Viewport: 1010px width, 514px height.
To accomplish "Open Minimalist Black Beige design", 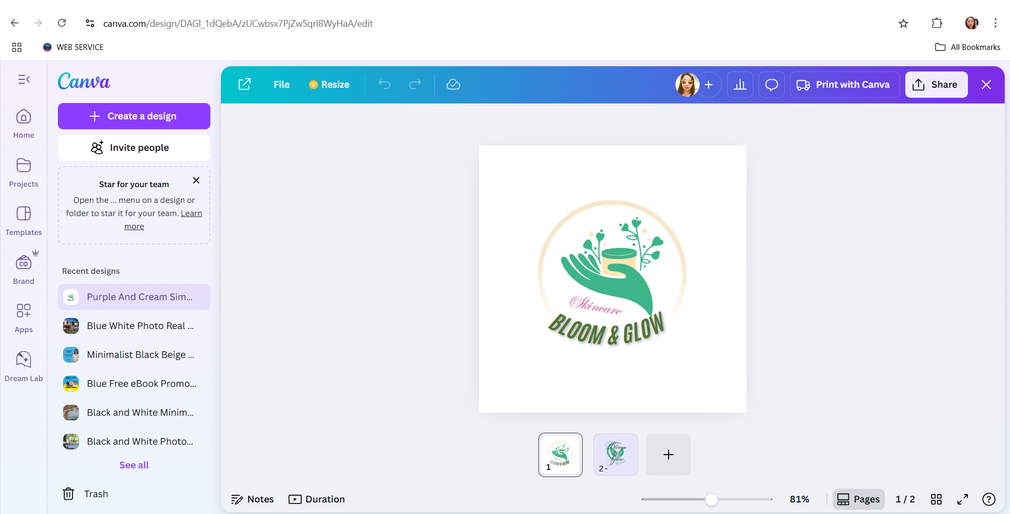I will (134, 355).
